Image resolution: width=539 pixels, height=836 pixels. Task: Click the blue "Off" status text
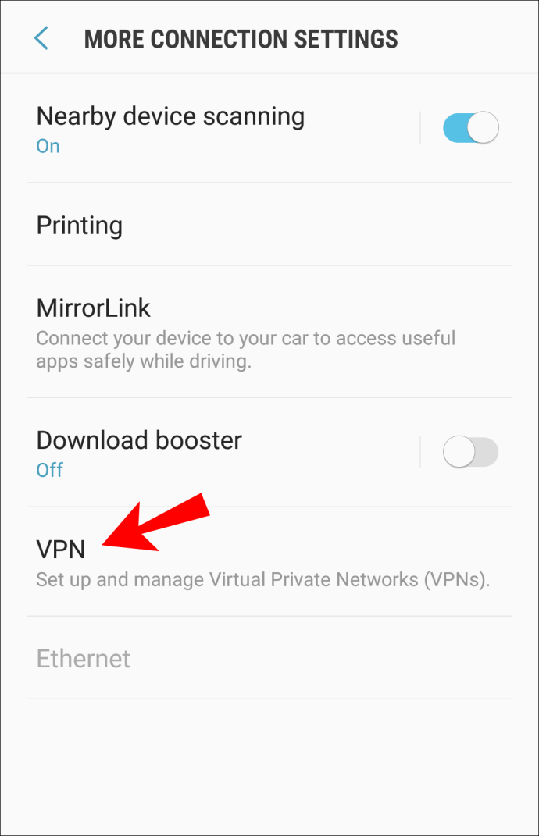(x=50, y=470)
